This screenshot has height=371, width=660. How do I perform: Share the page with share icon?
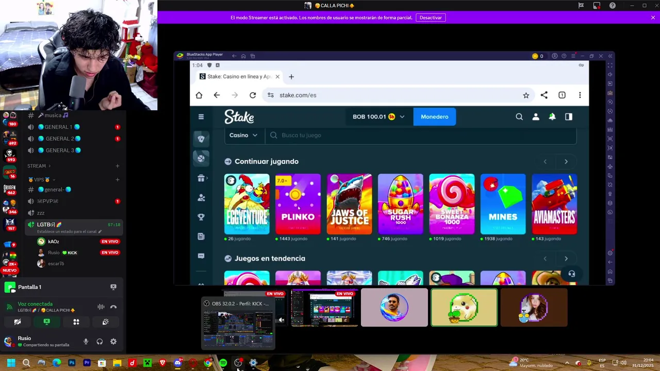pyautogui.click(x=544, y=95)
